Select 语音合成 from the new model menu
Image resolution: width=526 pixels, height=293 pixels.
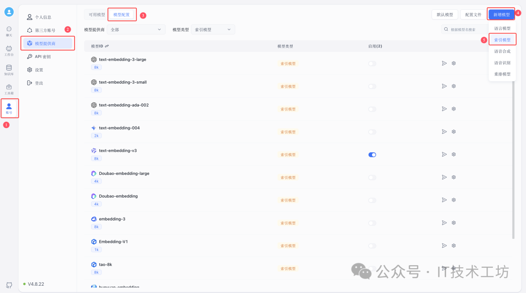(502, 51)
